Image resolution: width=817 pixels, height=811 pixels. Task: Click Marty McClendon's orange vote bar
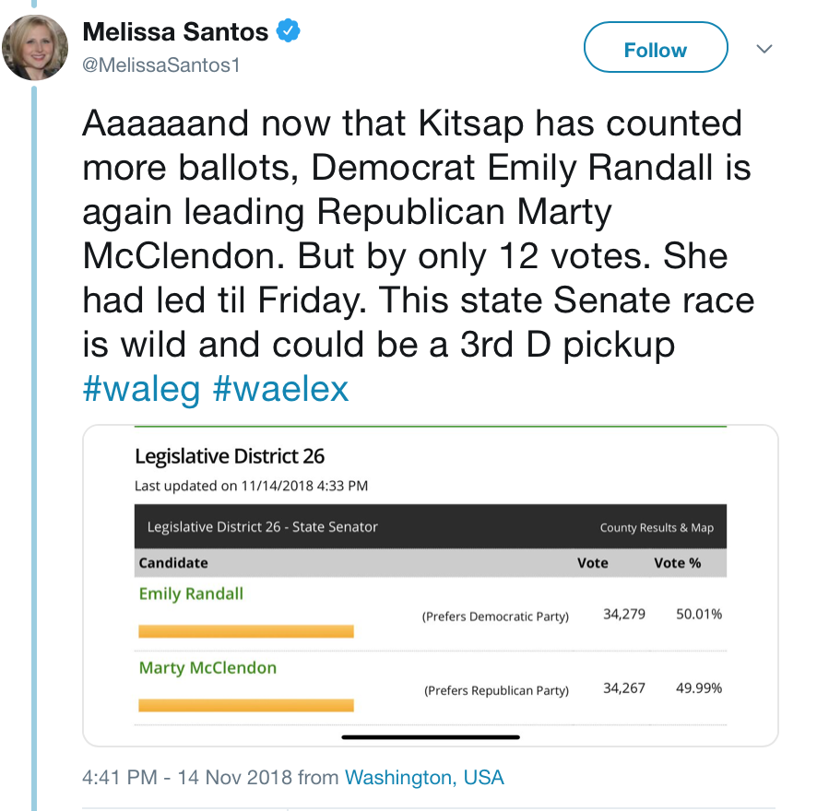tap(246, 705)
